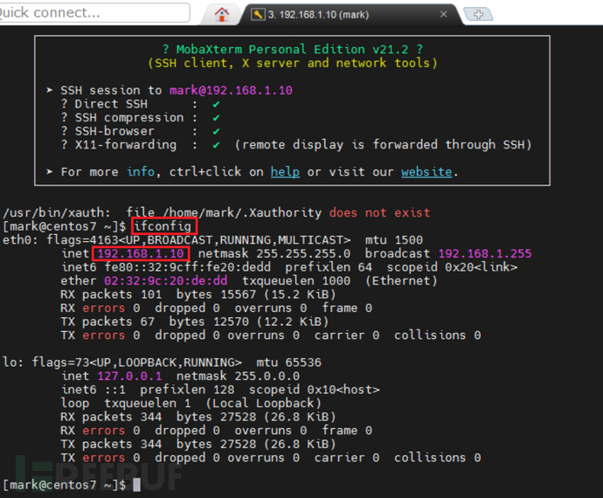Image resolution: width=603 pixels, height=498 pixels.
Task: Click the 'does not exist' red text
Action: (379, 212)
